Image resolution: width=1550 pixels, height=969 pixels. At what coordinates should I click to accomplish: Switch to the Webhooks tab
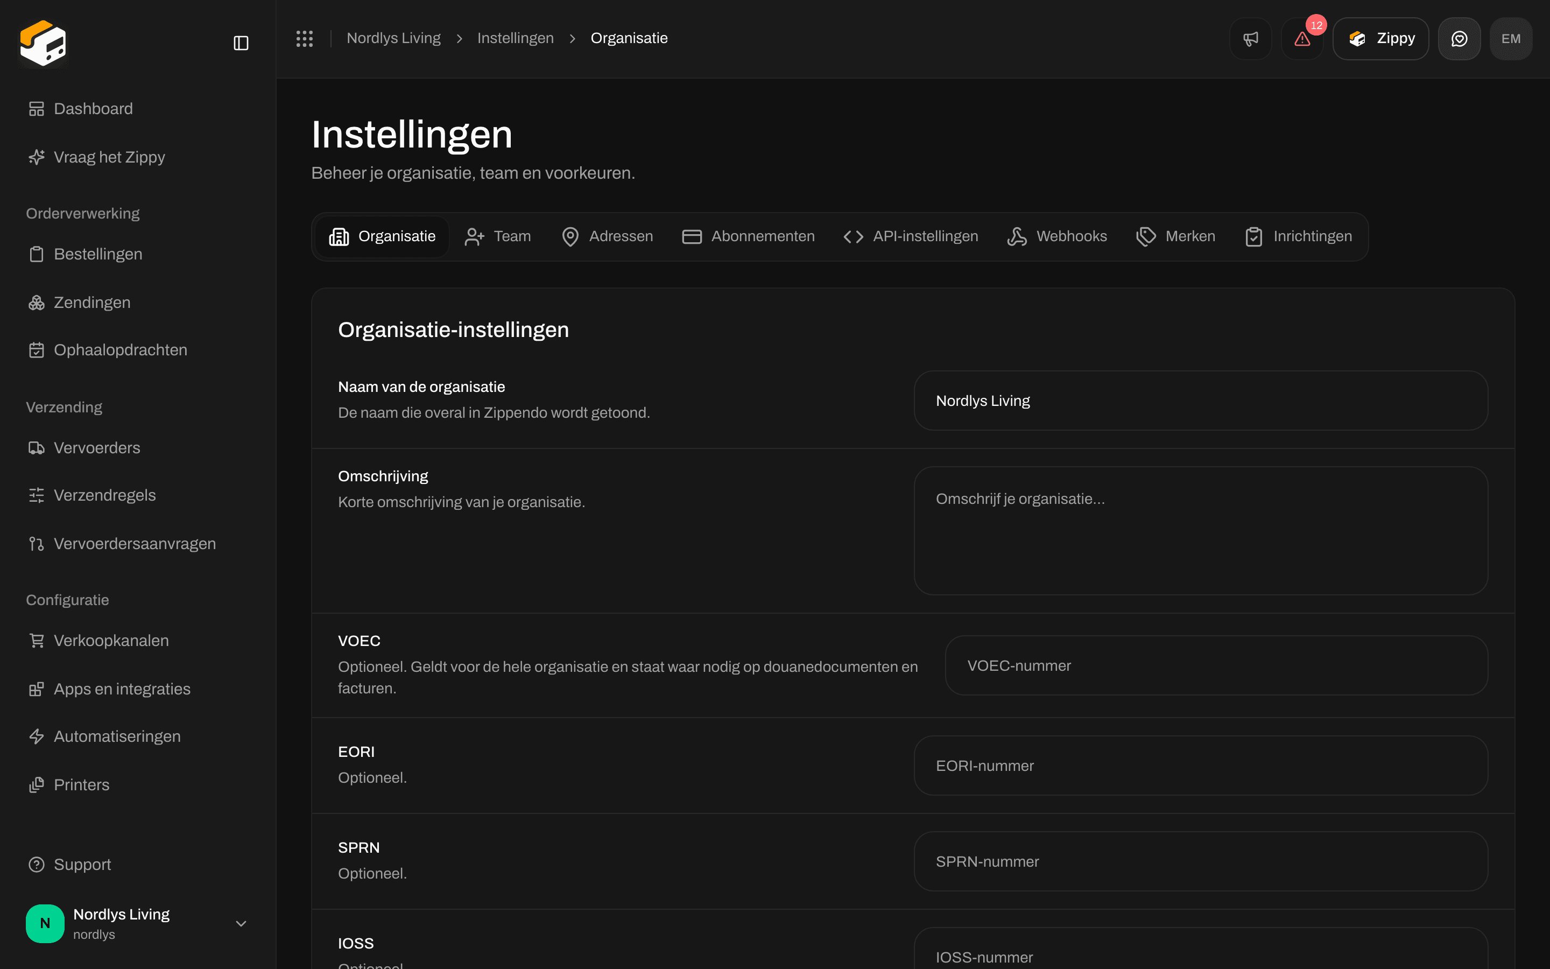[1057, 236]
